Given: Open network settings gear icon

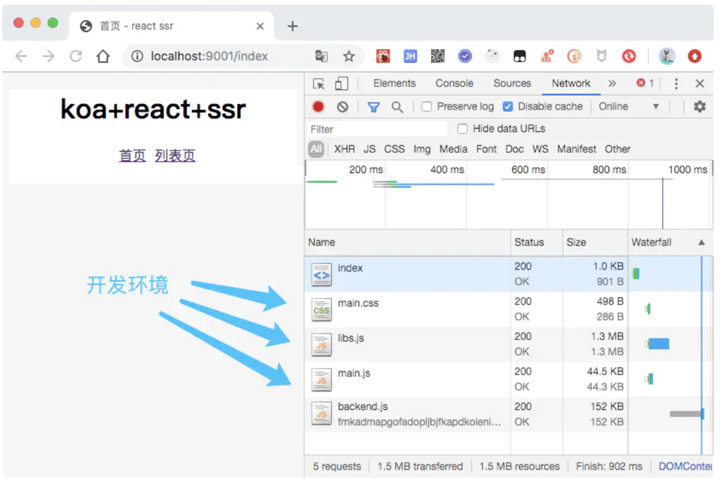Looking at the screenshot, I should point(700,107).
